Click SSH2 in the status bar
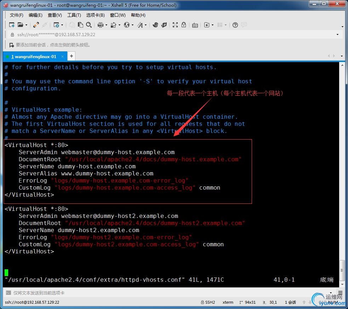 tap(208, 302)
